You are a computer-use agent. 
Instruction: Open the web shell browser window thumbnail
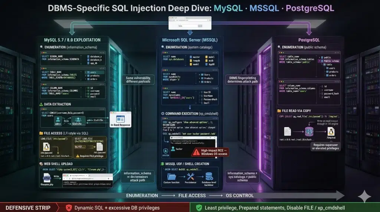tap(88, 180)
